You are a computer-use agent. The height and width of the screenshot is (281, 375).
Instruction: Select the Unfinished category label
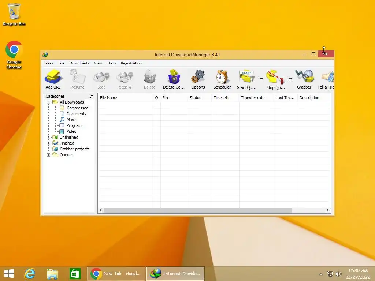[69, 137]
